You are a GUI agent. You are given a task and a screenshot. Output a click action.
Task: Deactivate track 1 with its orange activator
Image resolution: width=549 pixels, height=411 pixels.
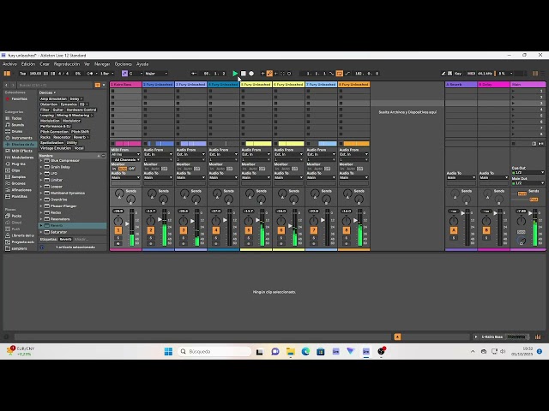[118, 230]
